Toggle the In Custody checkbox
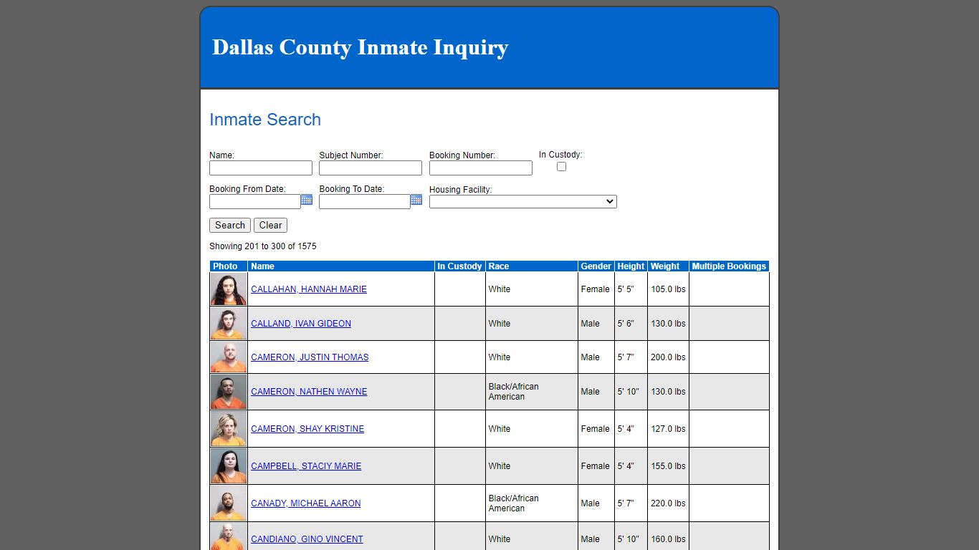 (561, 166)
